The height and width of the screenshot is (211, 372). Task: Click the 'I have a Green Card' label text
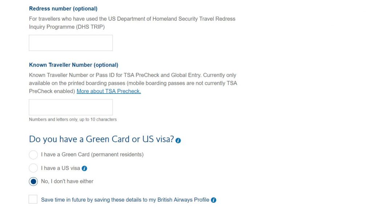pos(92,155)
